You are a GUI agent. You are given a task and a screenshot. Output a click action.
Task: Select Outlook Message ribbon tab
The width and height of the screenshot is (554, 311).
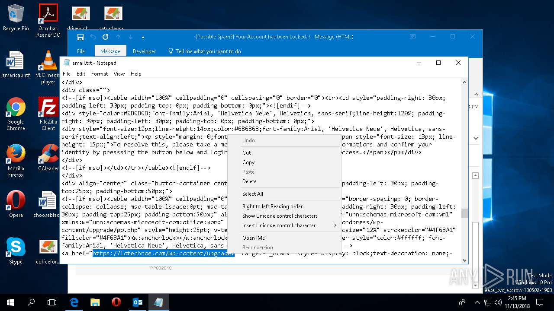(110, 51)
